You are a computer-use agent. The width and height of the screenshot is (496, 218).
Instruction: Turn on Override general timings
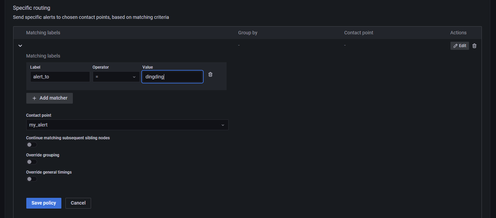(32, 179)
